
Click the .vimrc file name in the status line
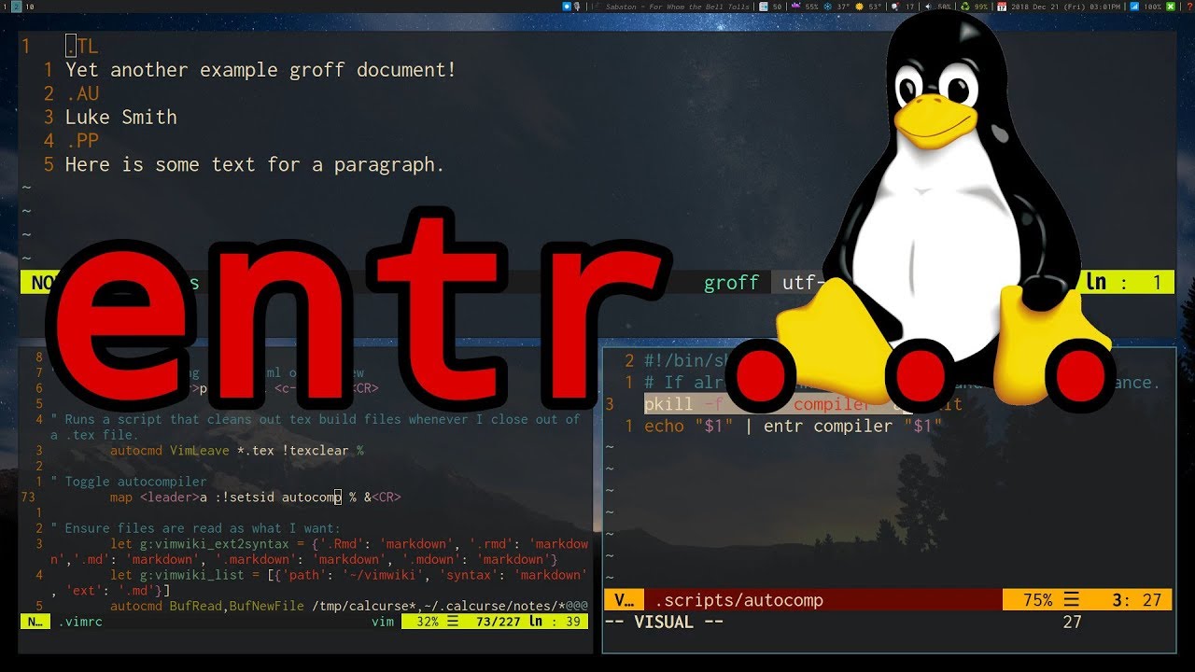(x=80, y=622)
